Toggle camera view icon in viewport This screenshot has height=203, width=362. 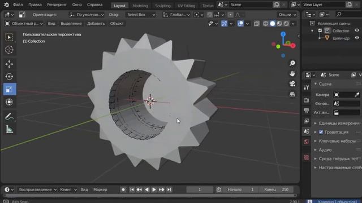tap(292, 84)
